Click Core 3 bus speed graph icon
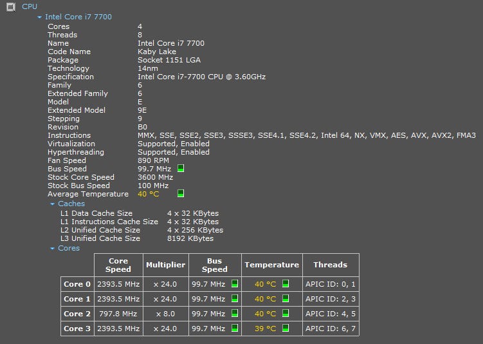The height and width of the screenshot is (344, 483). (235, 328)
